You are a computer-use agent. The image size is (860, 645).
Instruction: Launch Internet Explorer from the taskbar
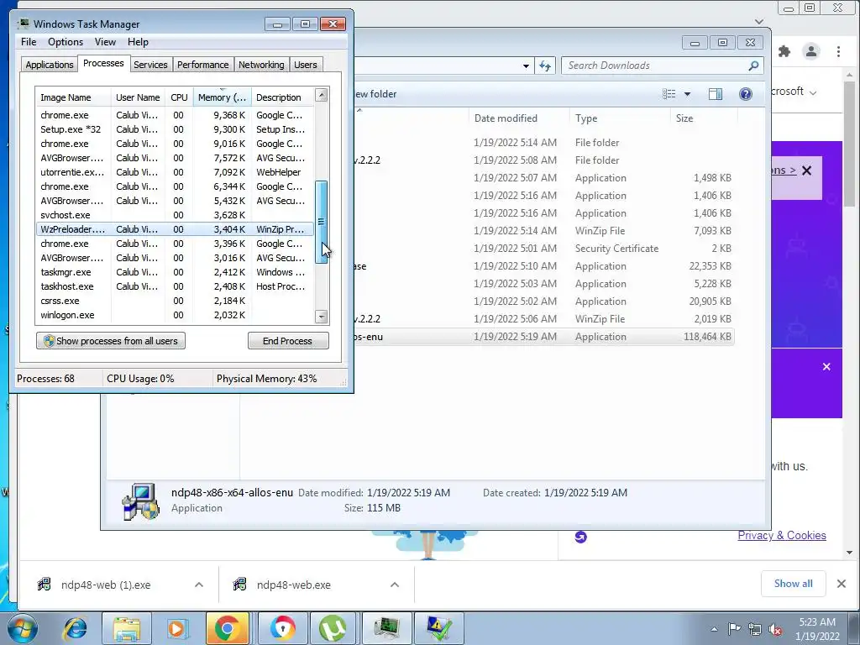tap(75, 628)
